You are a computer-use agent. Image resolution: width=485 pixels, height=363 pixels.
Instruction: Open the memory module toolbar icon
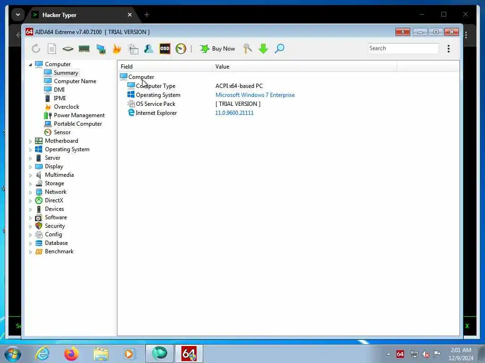[84, 49]
